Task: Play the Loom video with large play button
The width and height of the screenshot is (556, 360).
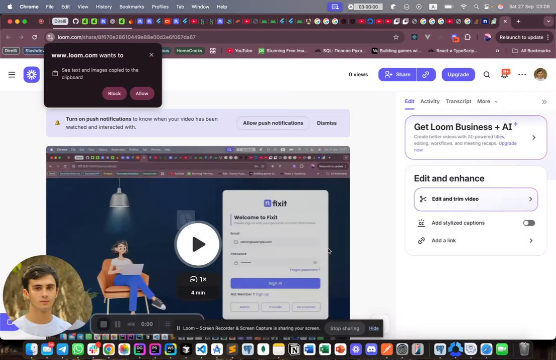Action: (198, 244)
